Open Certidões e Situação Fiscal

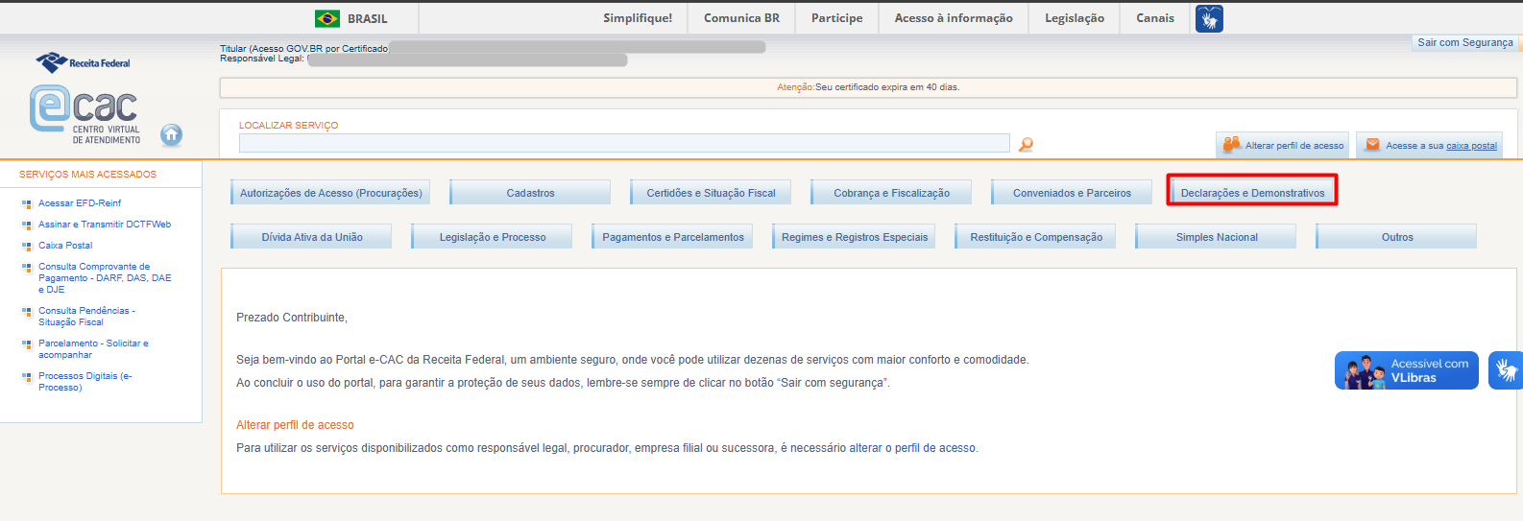tap(711, 193)
